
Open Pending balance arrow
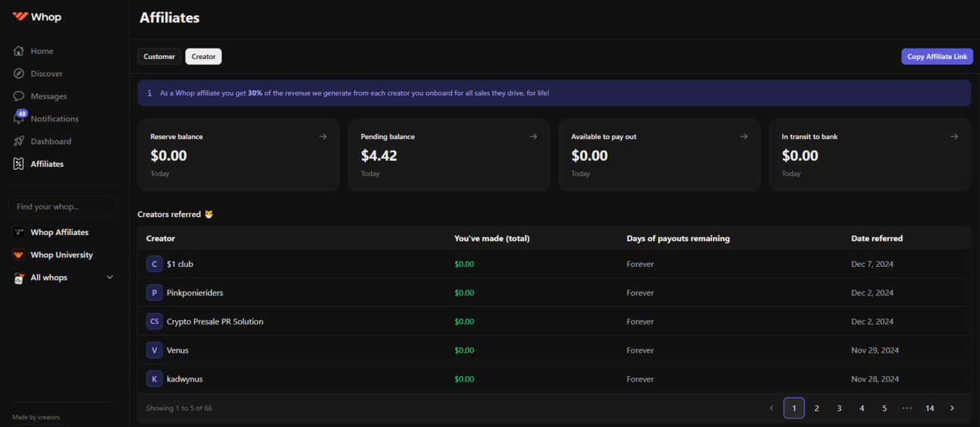point(533,137)
